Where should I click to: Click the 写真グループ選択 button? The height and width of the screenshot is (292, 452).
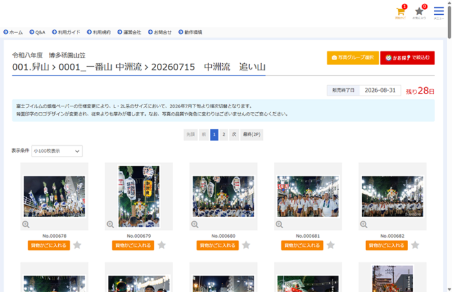coord(353,58)
